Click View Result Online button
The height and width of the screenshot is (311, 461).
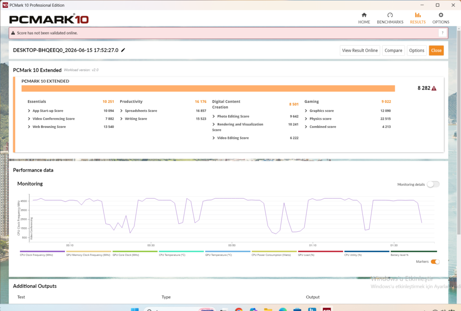click(x=360, y=50)
